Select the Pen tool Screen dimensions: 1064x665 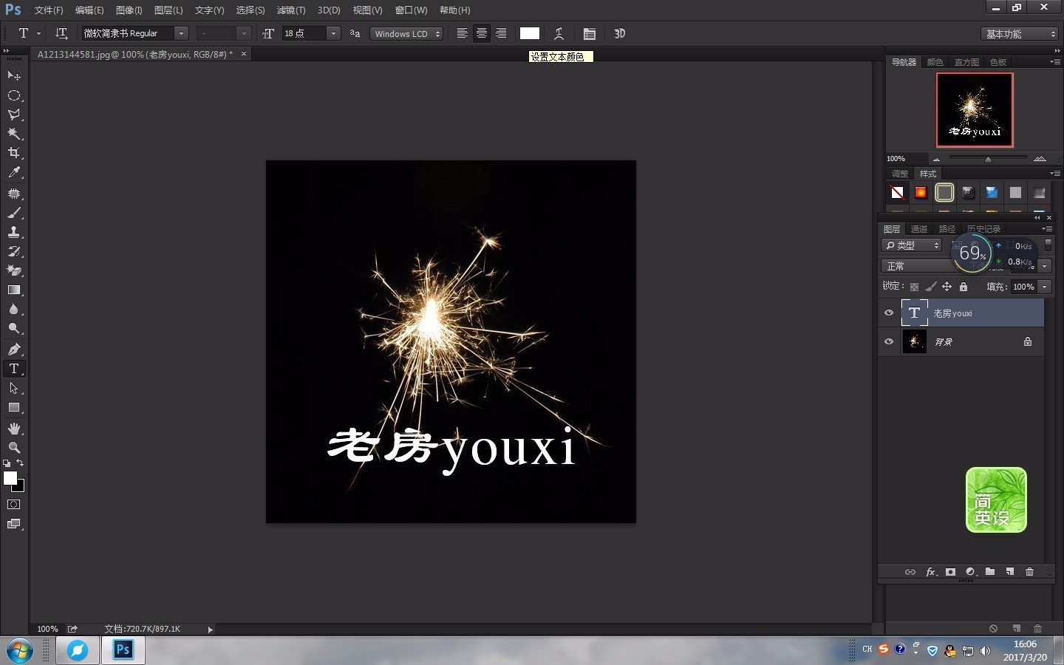pos(14,349)
